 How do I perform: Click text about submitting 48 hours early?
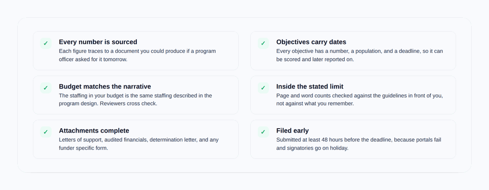[x=359, y=140]
